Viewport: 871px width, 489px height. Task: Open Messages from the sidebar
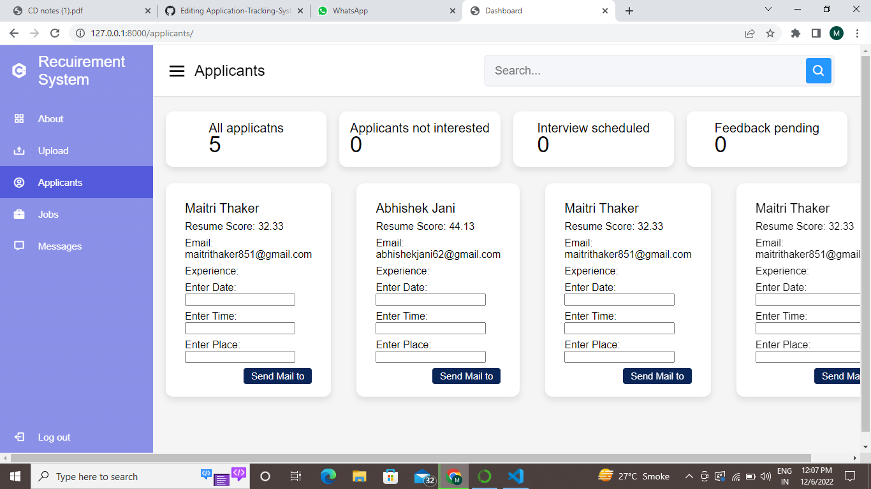point(19,246)
